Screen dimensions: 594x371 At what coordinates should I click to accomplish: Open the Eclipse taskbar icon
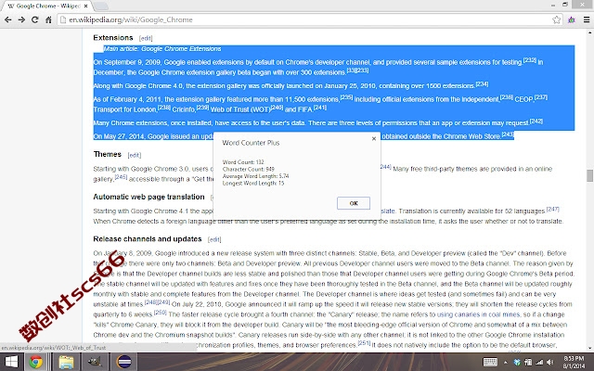tap(124, 363)
